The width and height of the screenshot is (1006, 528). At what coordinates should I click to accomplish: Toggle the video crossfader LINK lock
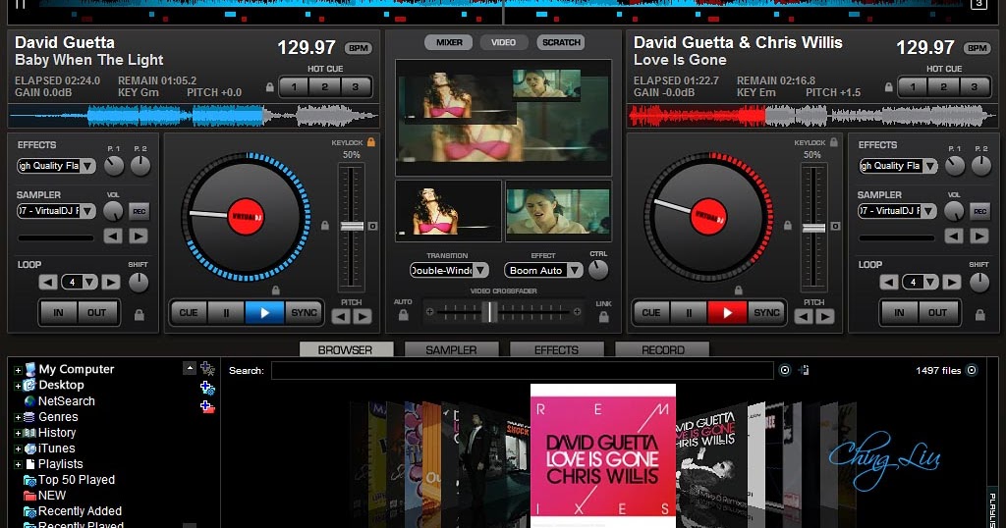pos(604,317)
